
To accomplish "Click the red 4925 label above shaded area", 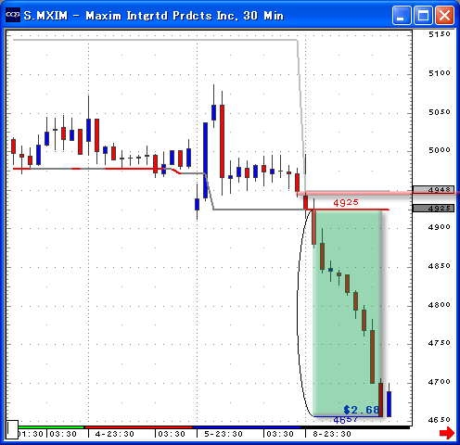I will pos(346,203).
